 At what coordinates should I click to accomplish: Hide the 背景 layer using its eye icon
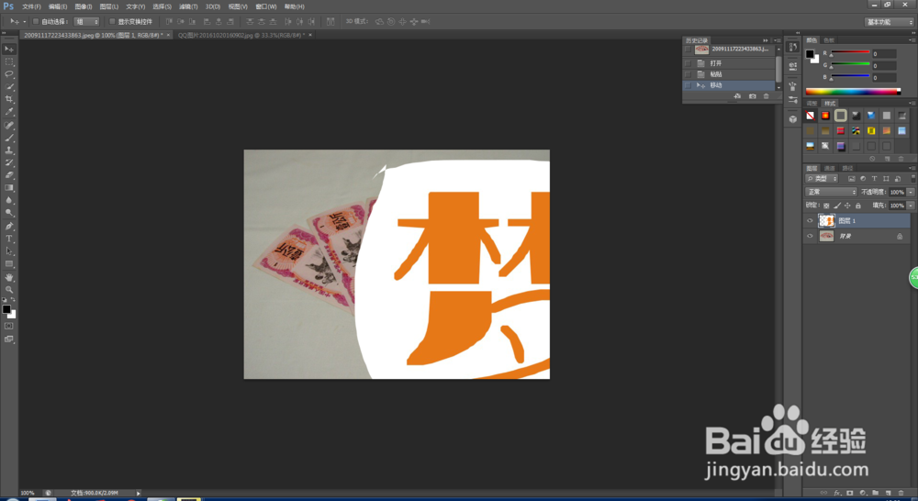pyautogui.click(x=811, y=236)
